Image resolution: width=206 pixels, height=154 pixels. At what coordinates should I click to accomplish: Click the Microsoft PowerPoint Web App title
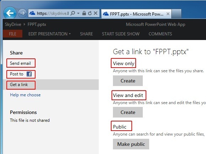[156, 24]
